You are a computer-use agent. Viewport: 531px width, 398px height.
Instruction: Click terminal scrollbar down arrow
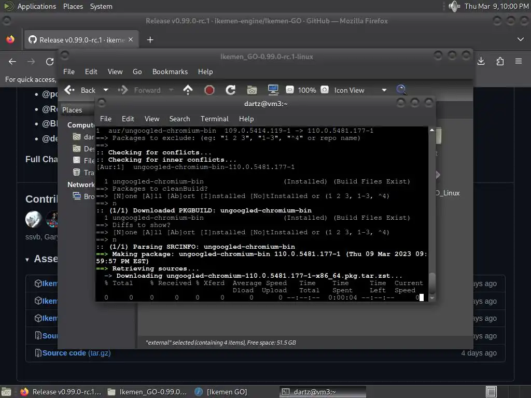tap(432, 298)
